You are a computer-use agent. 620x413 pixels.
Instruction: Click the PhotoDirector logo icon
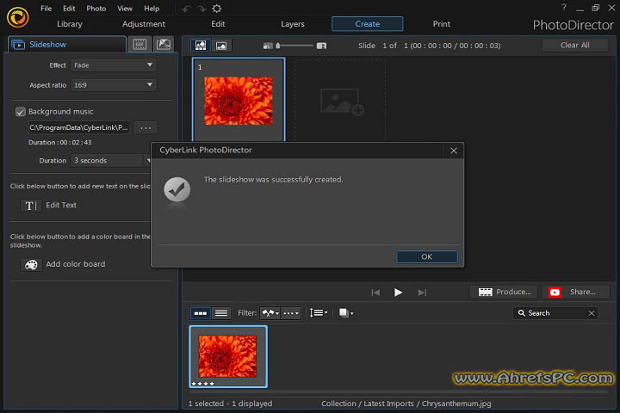coord(17,17)
